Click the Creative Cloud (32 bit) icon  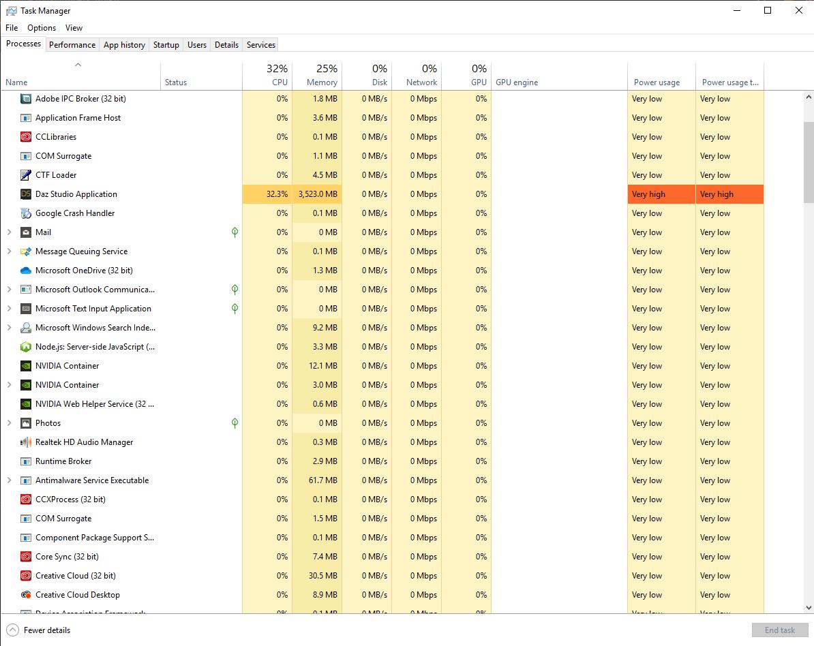click(x=25, y=575)
